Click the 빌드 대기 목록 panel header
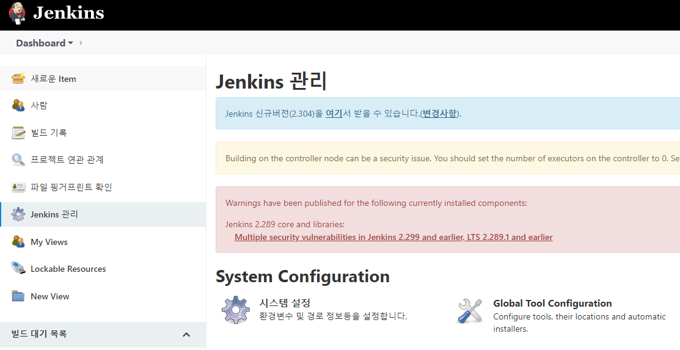This screenshot has height=350, width=680. click(103, 334)
